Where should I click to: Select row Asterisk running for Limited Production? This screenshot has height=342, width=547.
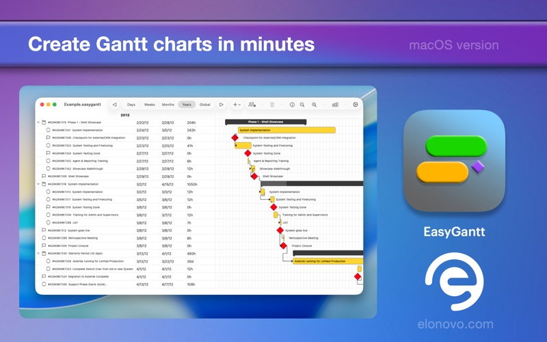(x=126, y=261)
